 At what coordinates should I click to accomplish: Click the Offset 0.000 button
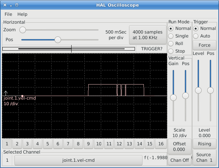point(180,147)
